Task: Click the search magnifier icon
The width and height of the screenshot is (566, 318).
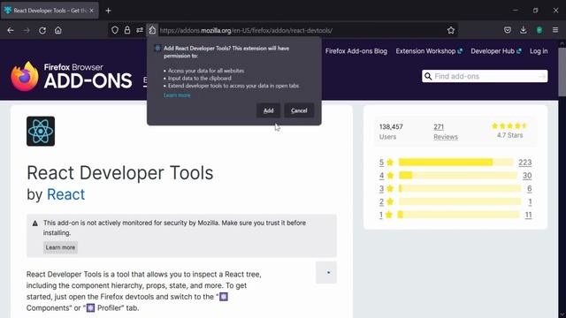Action: pos(428,77)
